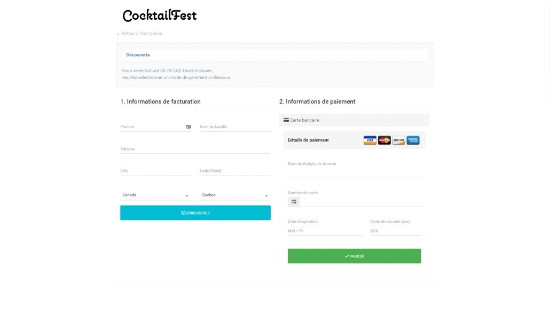Click the MasterCard card icon
This screenshot has height=309, width=550.
[x=384, y=140]
